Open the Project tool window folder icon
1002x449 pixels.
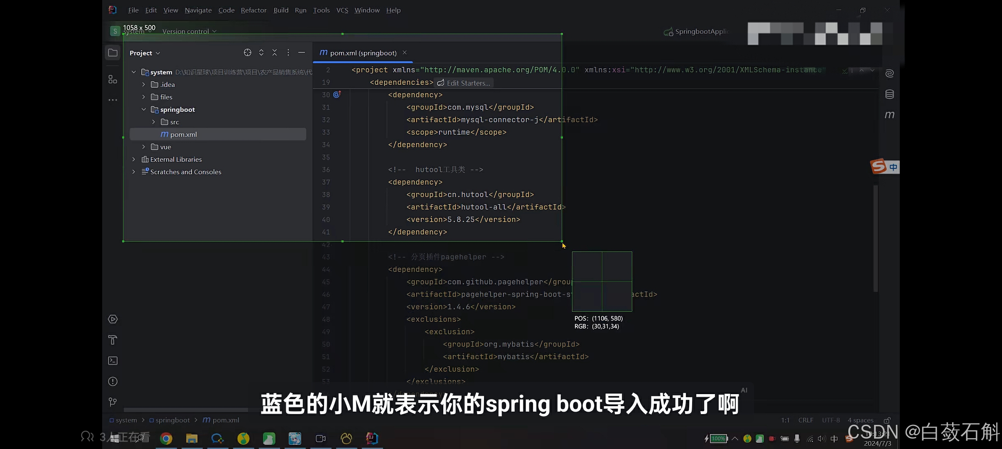pos(113,53)
